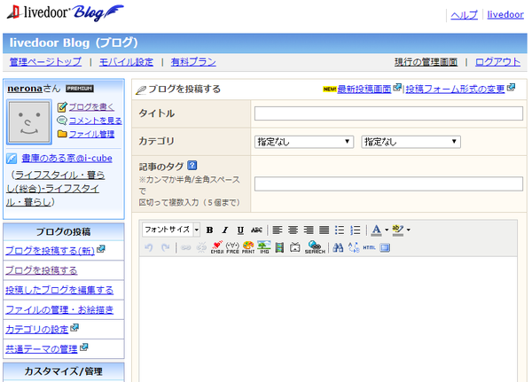Click the TV video embed icon
This screenshot has width=532, height=382.
pyautogui.click(x=295, y=247)
